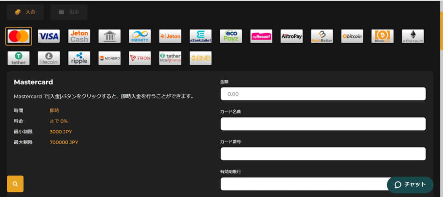Screen dimensions: 443x197
Task: Switch to the 入金 deposit tab
Action: pos(25,12)
